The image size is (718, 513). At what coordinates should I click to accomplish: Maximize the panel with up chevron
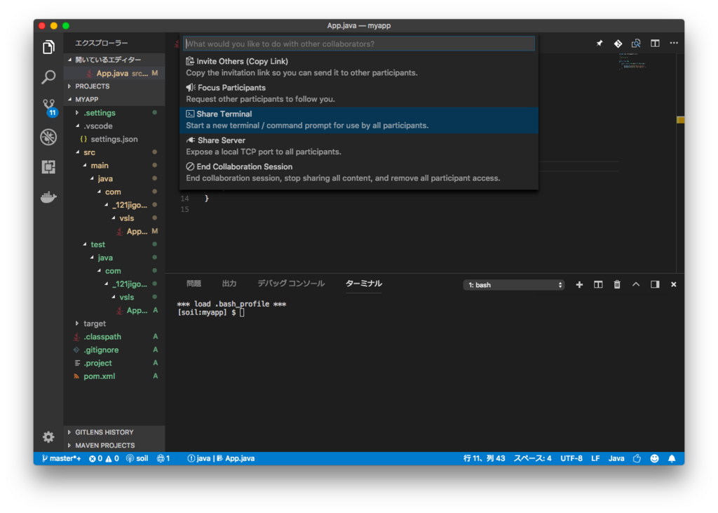pos(636,284)
